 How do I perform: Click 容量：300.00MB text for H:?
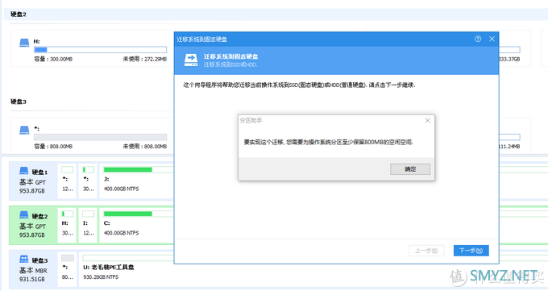pyautogui.click(x=53, y=59)
